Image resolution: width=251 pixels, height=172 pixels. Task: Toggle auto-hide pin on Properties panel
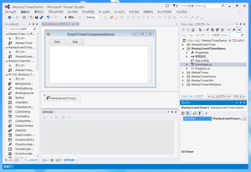click(x=240, y=103)
